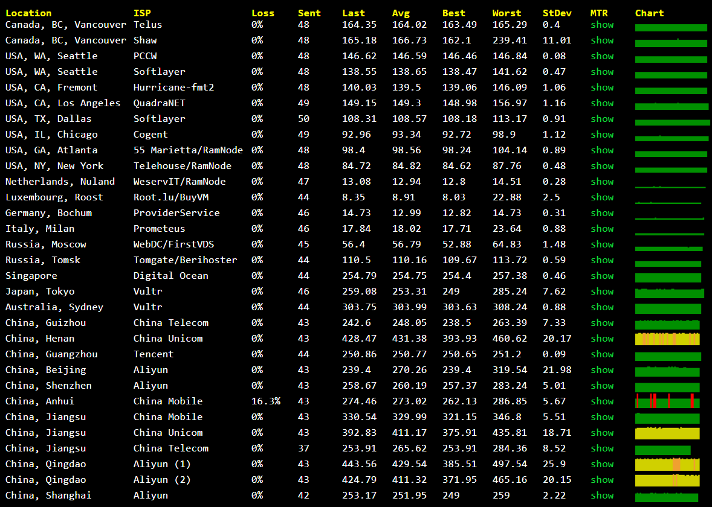Screen dimensions: 712x507
Task: Open show link for 55 Marietta/RamNode Atlanta
Action: click(602, 150)
